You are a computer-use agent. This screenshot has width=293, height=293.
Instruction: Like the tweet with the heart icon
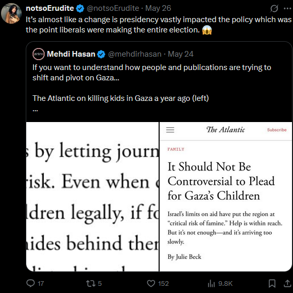coord(151,283)
